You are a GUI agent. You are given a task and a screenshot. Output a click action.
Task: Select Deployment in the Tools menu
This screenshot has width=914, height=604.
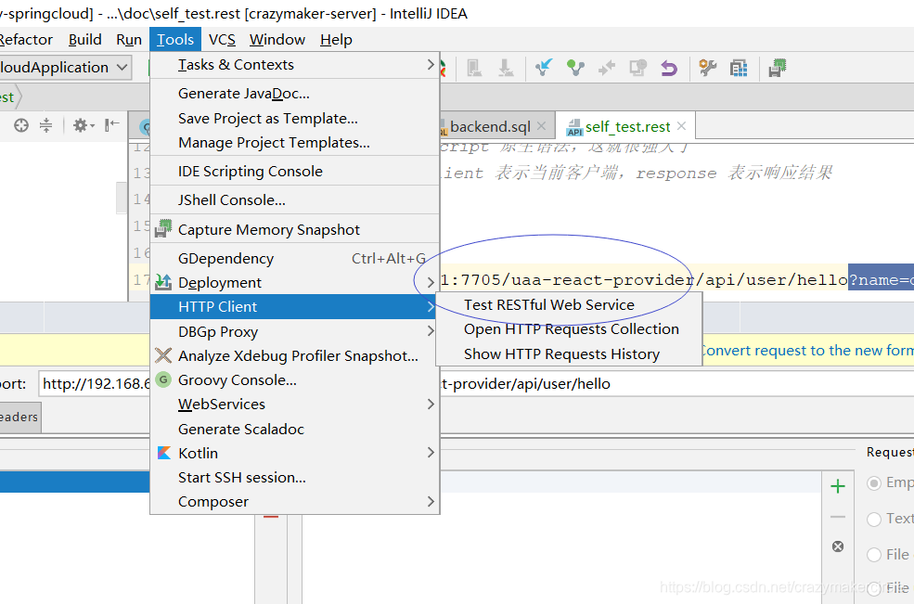coord(294,282)
